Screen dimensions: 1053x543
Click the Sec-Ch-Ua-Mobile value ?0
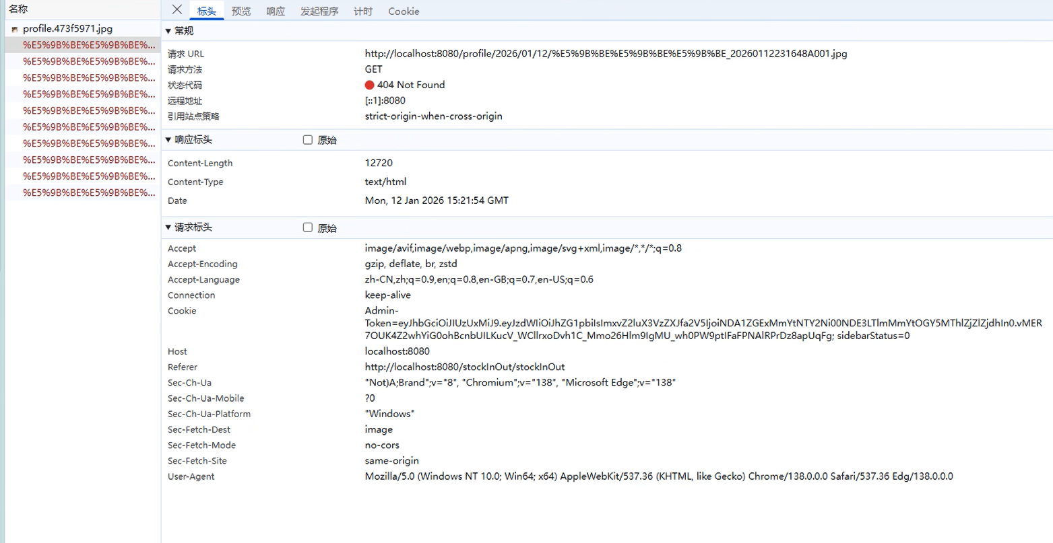tap(370, 398)
